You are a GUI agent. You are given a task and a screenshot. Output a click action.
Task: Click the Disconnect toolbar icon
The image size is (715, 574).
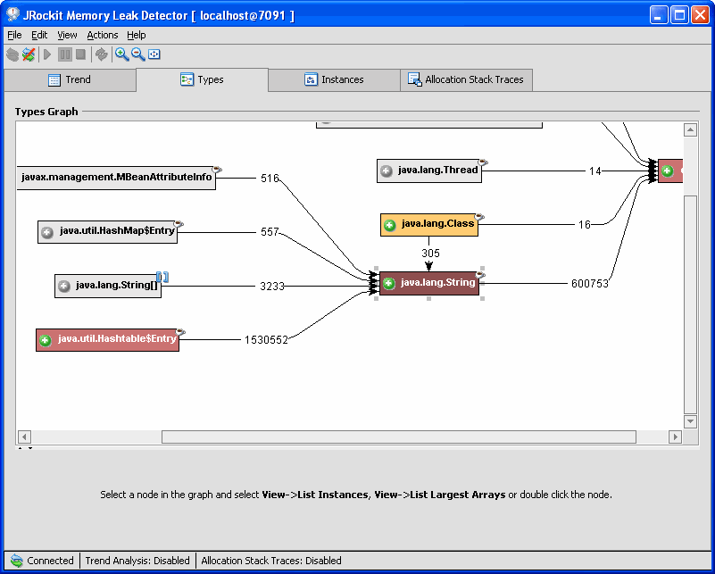click(x=29, y=54)
